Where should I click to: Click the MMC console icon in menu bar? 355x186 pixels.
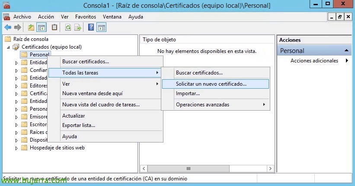tap(6, 17)
